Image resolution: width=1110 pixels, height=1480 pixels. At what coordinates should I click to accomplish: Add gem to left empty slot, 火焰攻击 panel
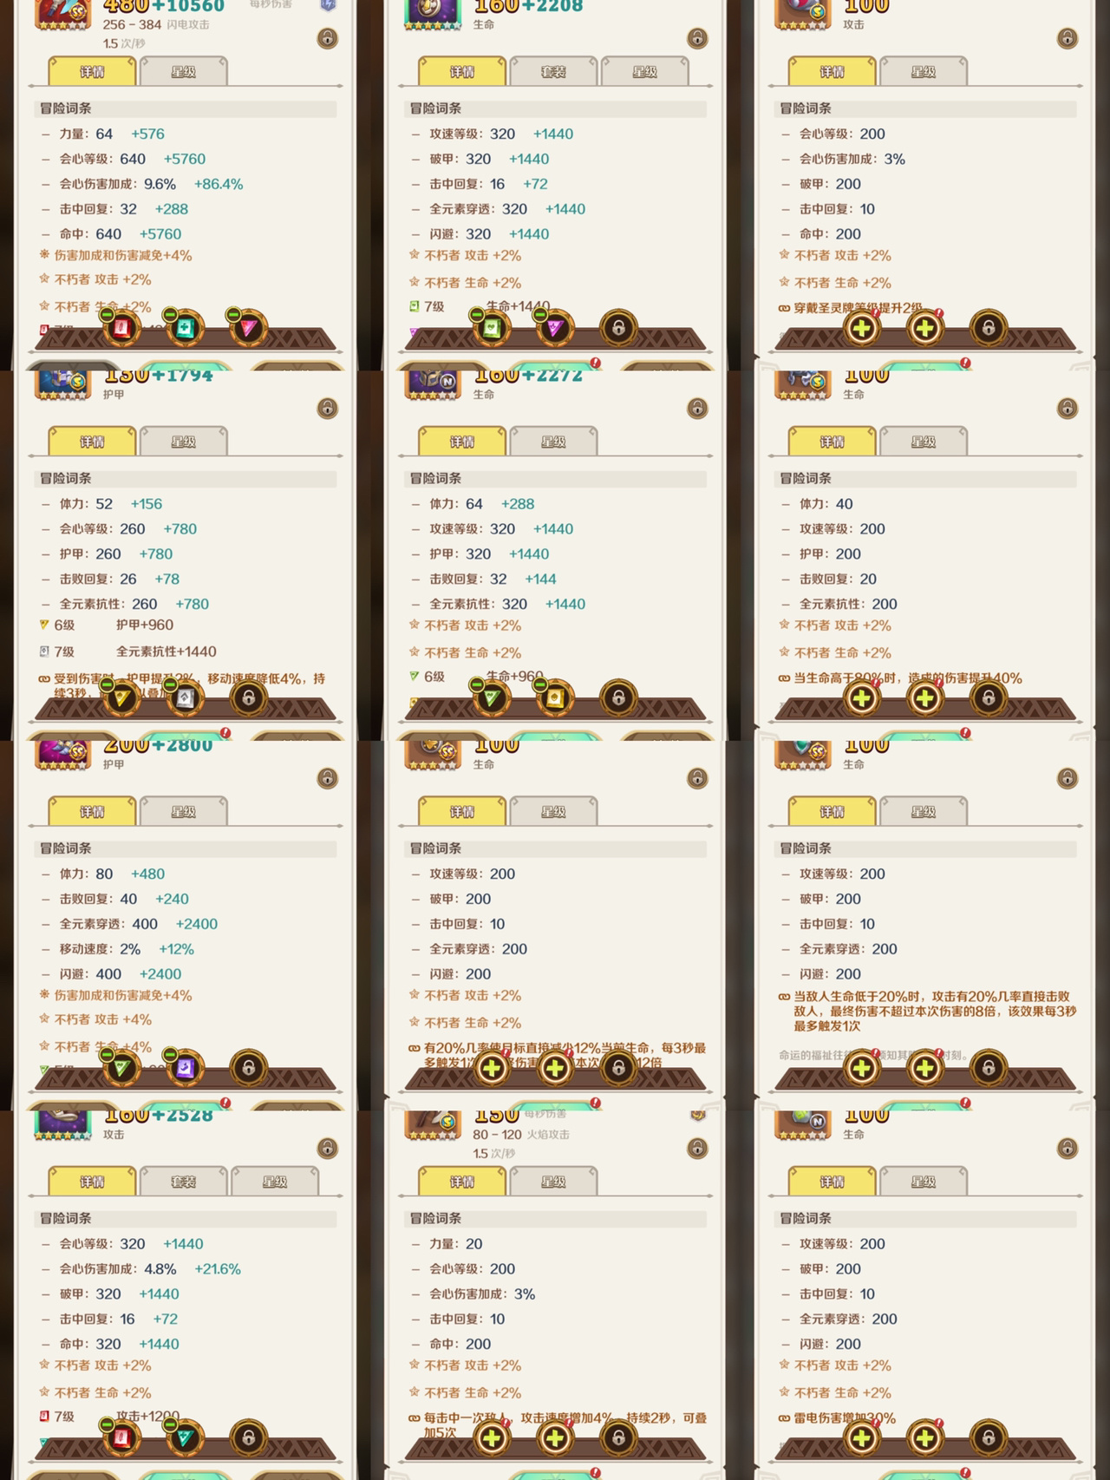tap(492, 1438)
